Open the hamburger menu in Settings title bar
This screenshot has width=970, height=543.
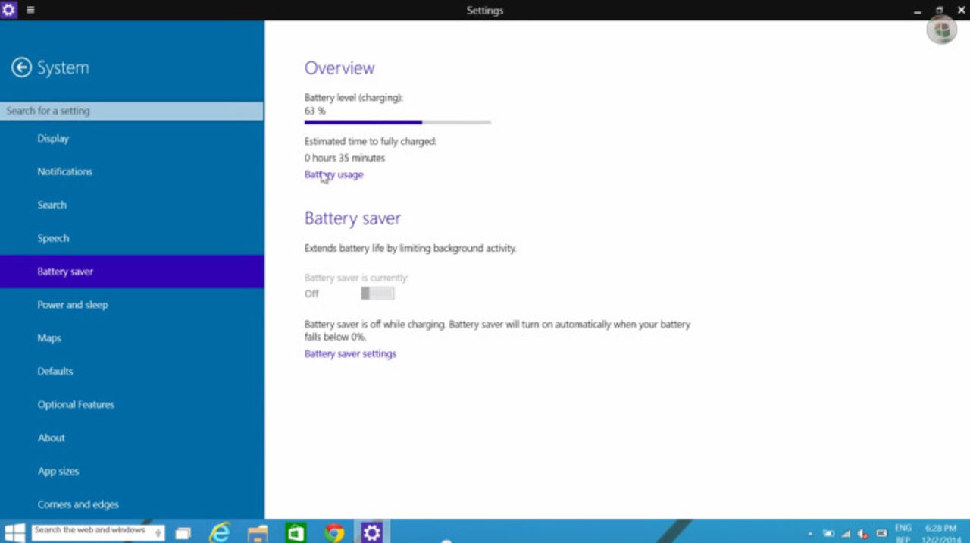pos(29,10)
